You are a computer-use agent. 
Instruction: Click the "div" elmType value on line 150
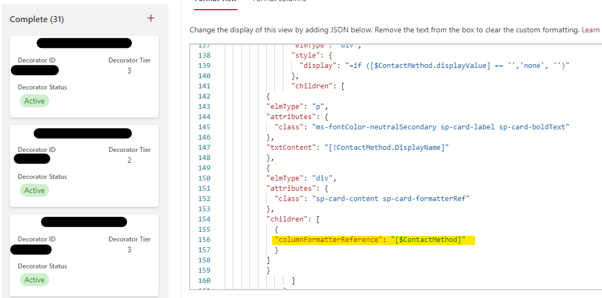[x=322, y=178]
